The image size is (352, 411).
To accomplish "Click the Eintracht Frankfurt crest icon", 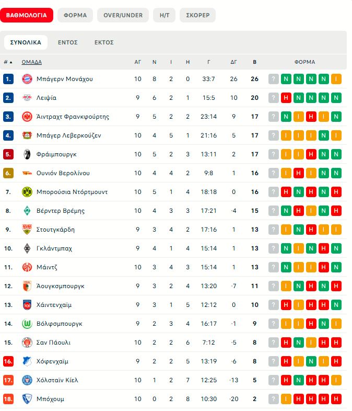I will [27, 117].
